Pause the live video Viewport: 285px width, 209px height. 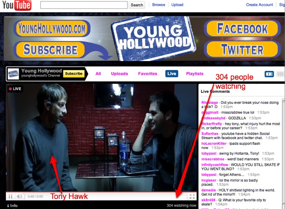pos(10,196)
